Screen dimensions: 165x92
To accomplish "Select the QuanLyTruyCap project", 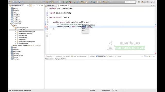I will click(x=18, y=55).
